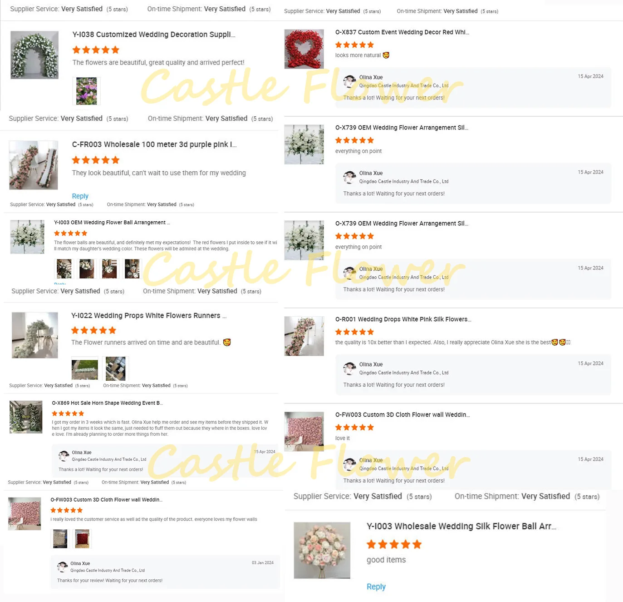Click star rating under Y-I003 Wholesale Wedding Silk
This screenshot has width=623, height=602.
click(394, 544)
